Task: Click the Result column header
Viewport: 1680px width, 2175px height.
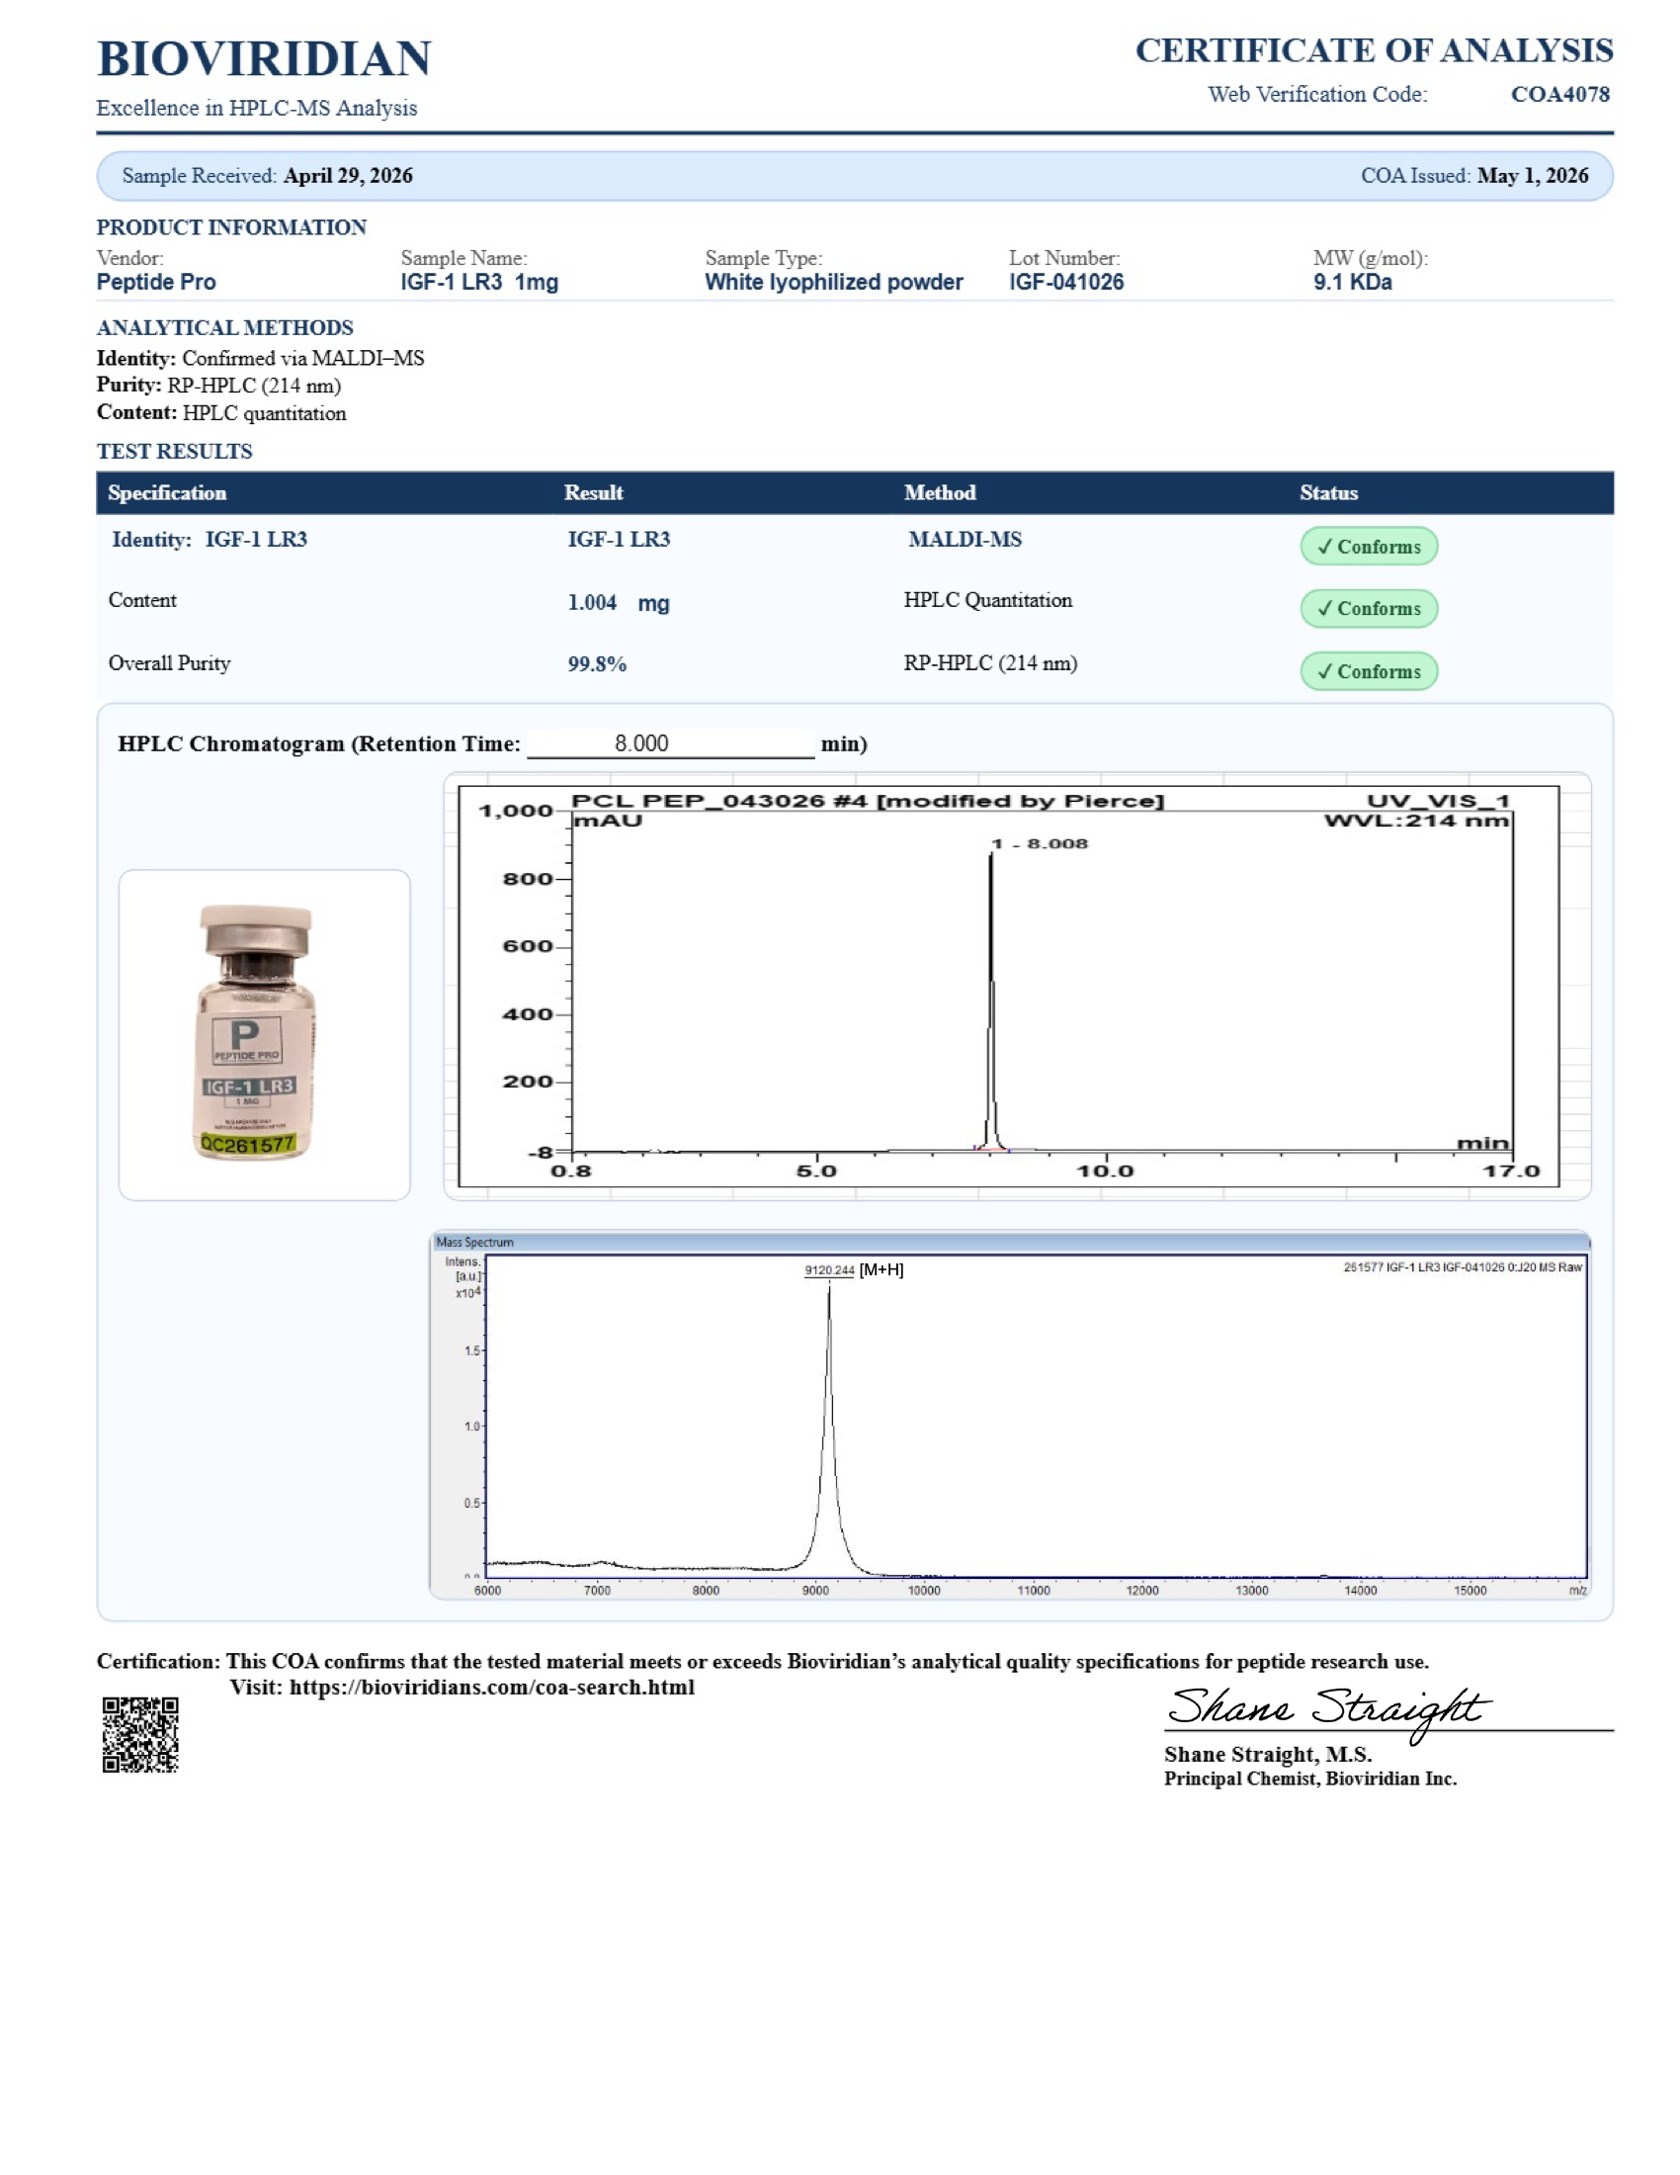Action: point(593,493)
